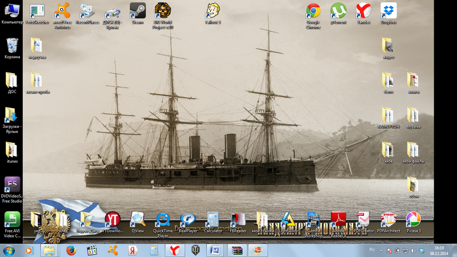Open the Корзина recycle bin
The height and width of the screenshot is (257, 457).
tap(12, 49)
